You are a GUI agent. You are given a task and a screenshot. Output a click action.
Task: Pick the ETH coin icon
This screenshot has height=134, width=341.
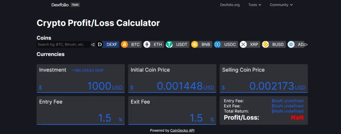click(x=147, y=44)
